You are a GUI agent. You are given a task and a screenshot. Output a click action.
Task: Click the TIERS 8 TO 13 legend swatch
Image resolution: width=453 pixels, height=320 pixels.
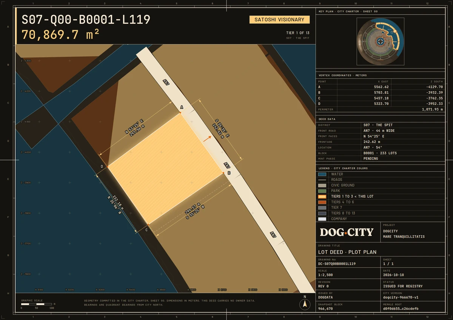tap(322, 213)
